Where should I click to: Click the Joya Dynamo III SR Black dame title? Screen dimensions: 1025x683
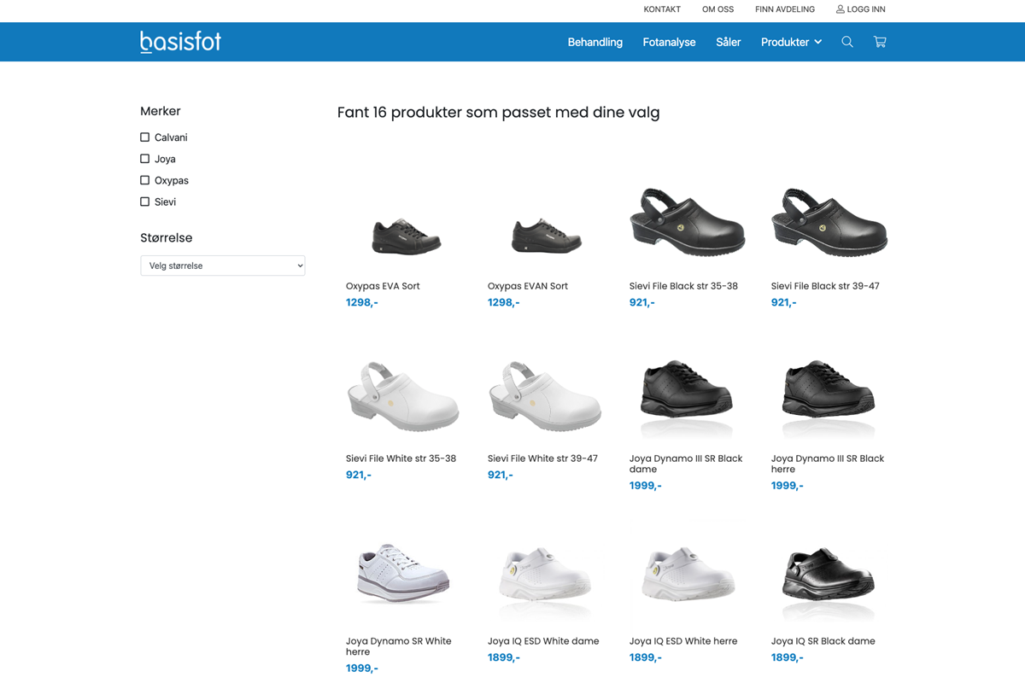pos(686,464)
